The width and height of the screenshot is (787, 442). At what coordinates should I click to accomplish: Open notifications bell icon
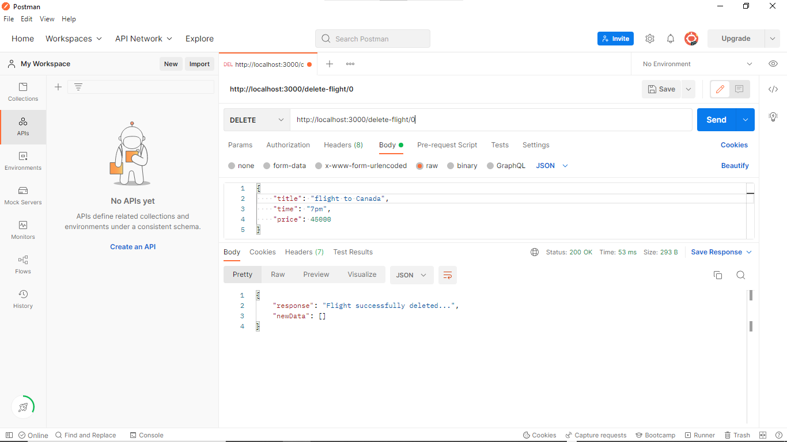(671, 39)
